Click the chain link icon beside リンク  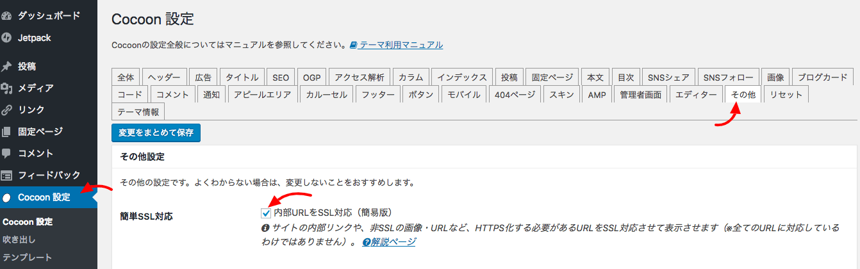6,110
